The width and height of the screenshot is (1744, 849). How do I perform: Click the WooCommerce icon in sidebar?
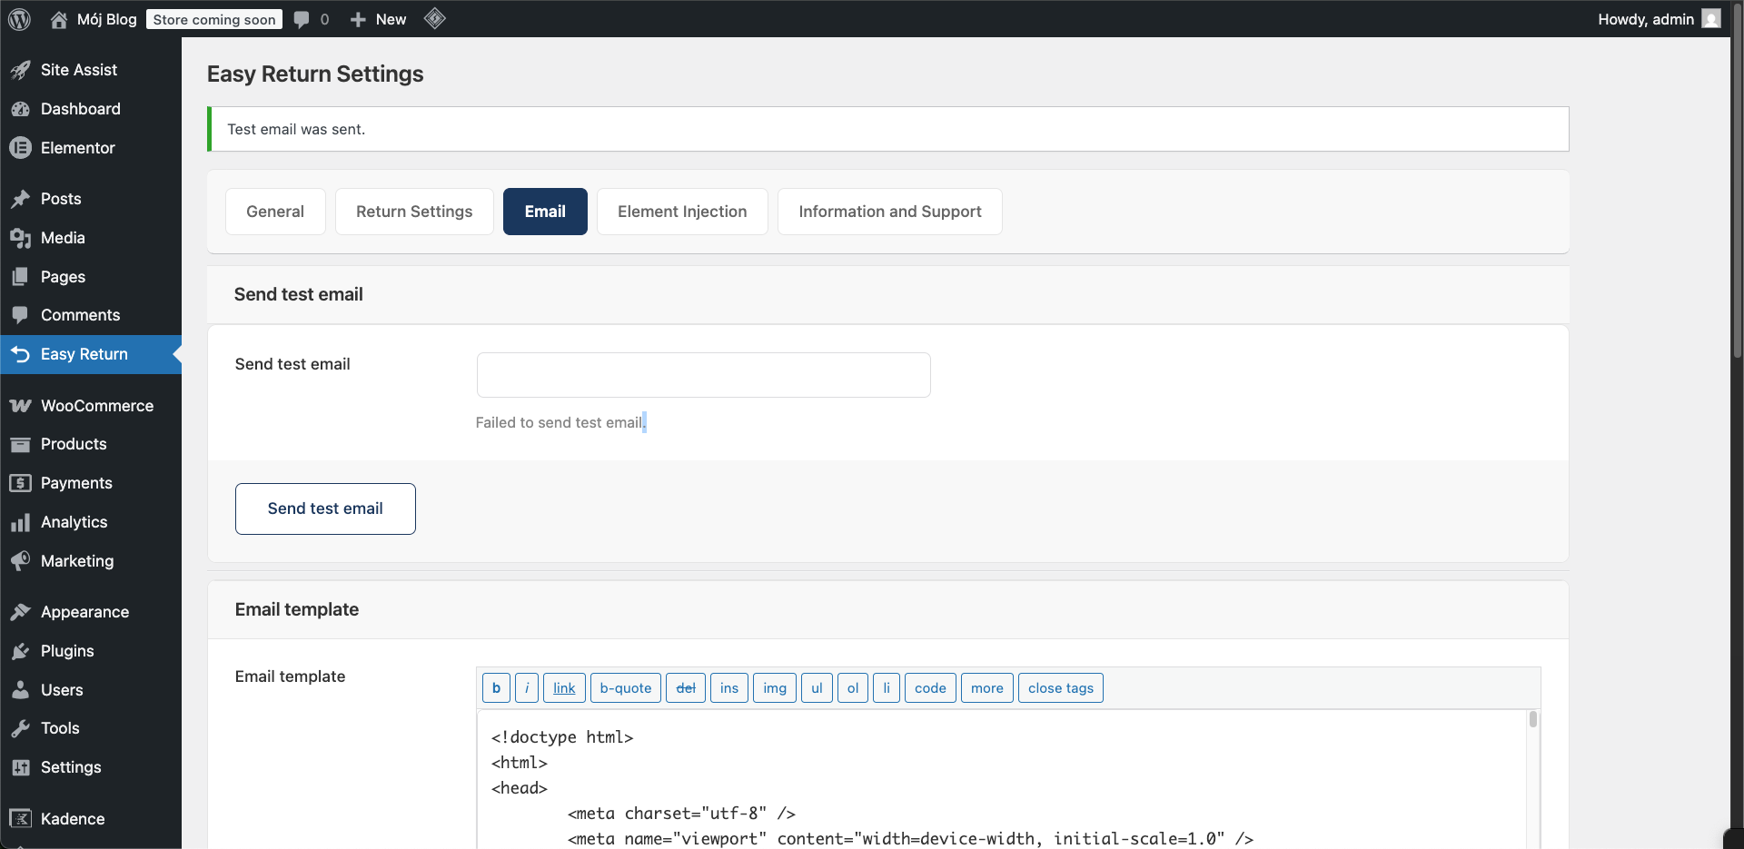coord(21,406)
